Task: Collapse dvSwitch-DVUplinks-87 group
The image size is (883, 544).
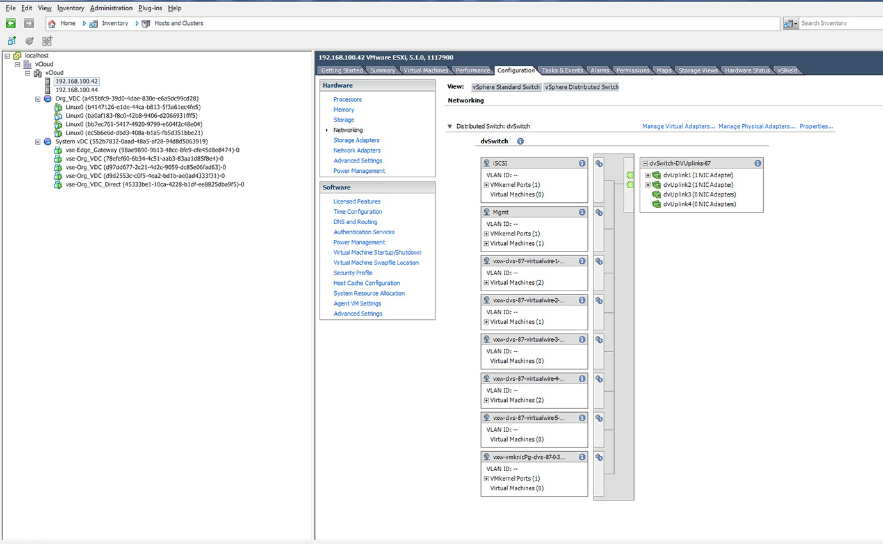Action: 645,164
